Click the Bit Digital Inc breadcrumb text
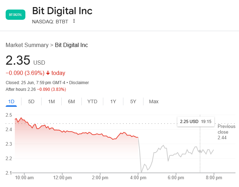This screenshot has width=239, height=187. [x=72, y=45]
